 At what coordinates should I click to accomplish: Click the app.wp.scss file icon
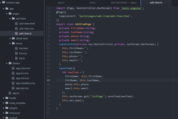(13, 88)
